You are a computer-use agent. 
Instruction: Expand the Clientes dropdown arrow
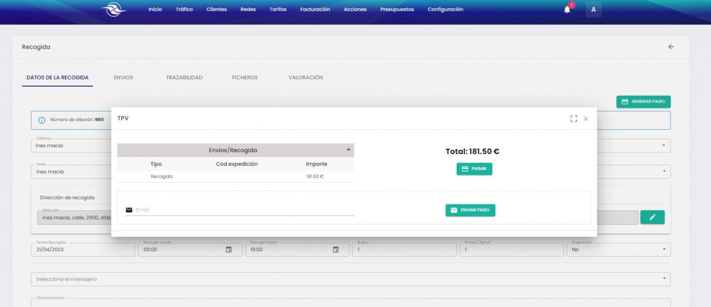[x=662, y=145]
